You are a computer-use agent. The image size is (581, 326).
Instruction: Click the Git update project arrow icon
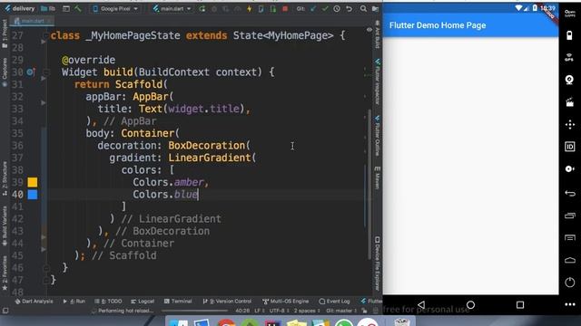point(313,8)
